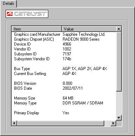Select the Memory Size row
The image size is (135, 136).
point(64,98)
